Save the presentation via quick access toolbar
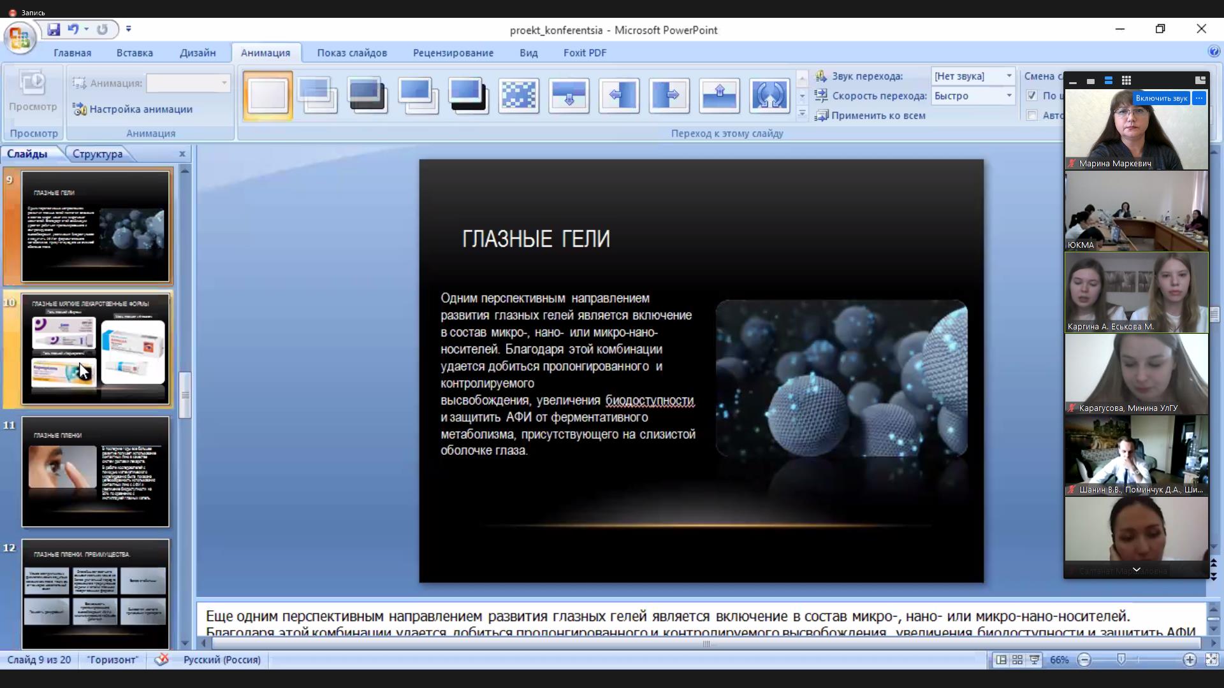1224x688 pixels. (x=54, y=29)
